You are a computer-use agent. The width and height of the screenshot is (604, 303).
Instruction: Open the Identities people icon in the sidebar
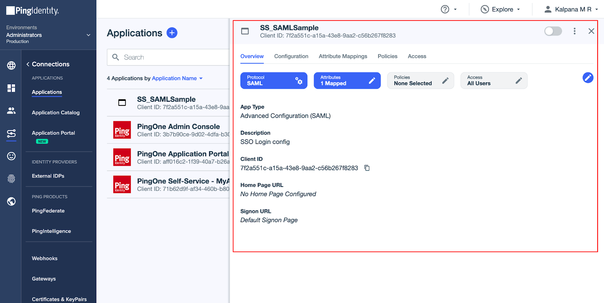click(x=11, y=111)
